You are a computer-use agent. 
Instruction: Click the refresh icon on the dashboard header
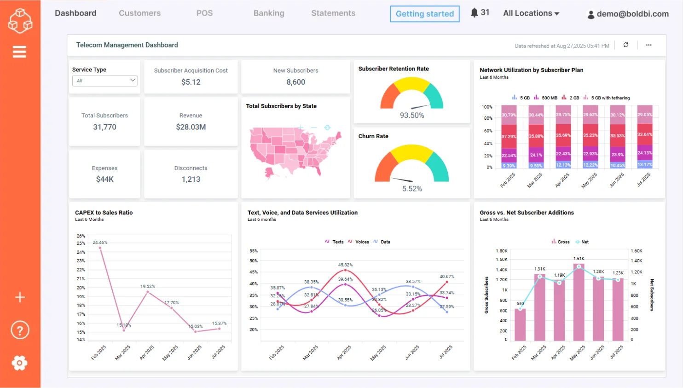click(x=626, y=45)
